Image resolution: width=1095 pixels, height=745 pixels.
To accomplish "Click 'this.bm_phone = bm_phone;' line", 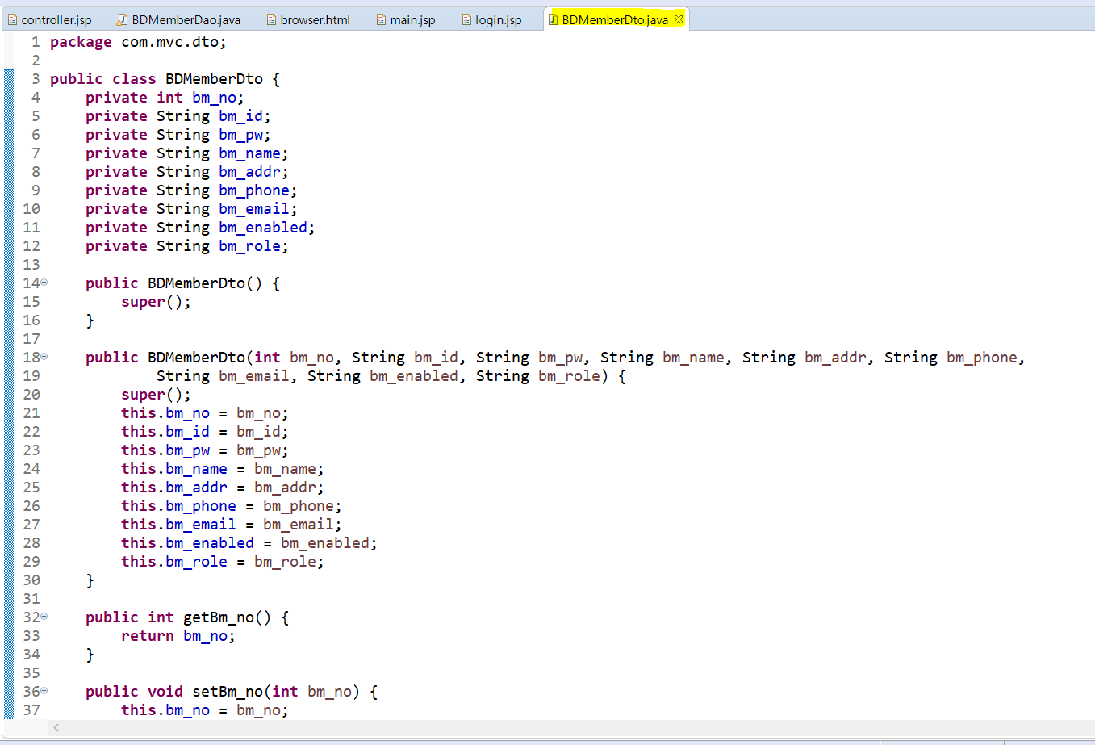I will coord(232,506).
